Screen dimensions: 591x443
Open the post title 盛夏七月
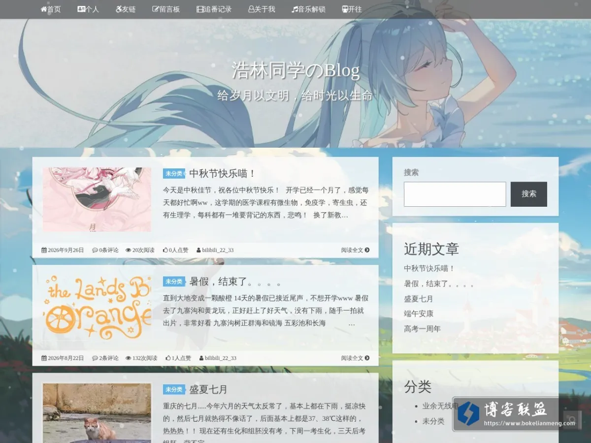click(x=208, y=389)
